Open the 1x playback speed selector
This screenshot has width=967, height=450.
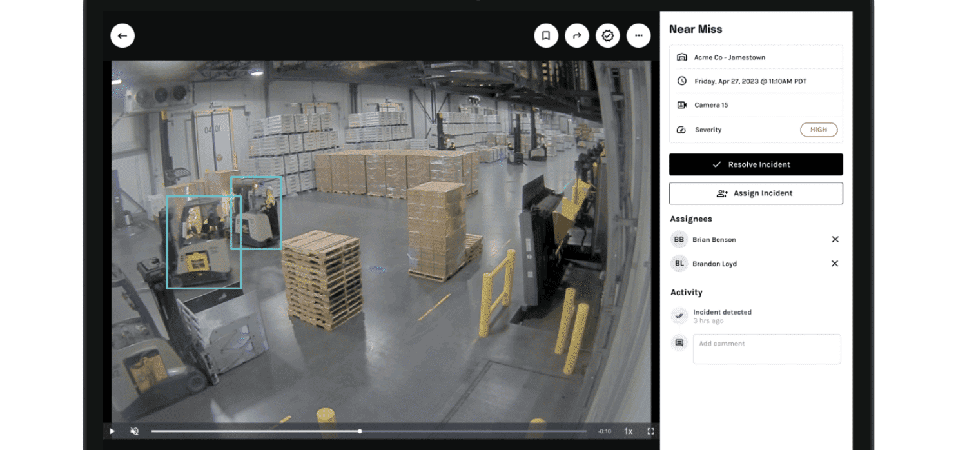(x=628, y=431)
